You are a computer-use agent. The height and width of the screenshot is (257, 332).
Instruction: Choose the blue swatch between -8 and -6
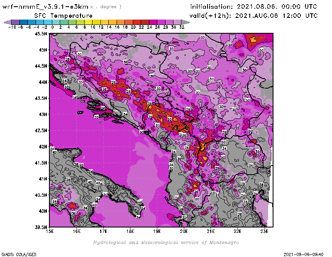(24, 22)
